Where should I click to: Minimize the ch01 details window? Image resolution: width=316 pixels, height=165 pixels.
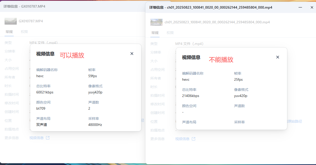300,7
